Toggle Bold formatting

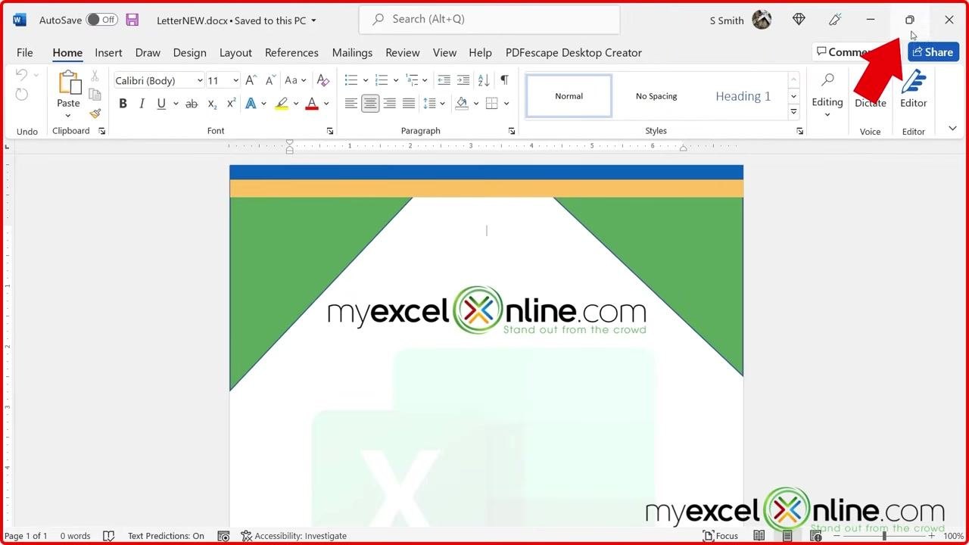coord(123,104)
